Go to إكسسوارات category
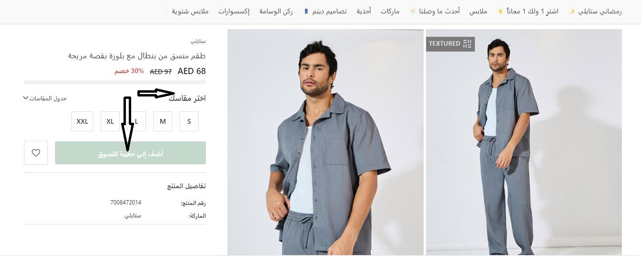The height and width of the screenshot is (257, 641). click(234, 11)
